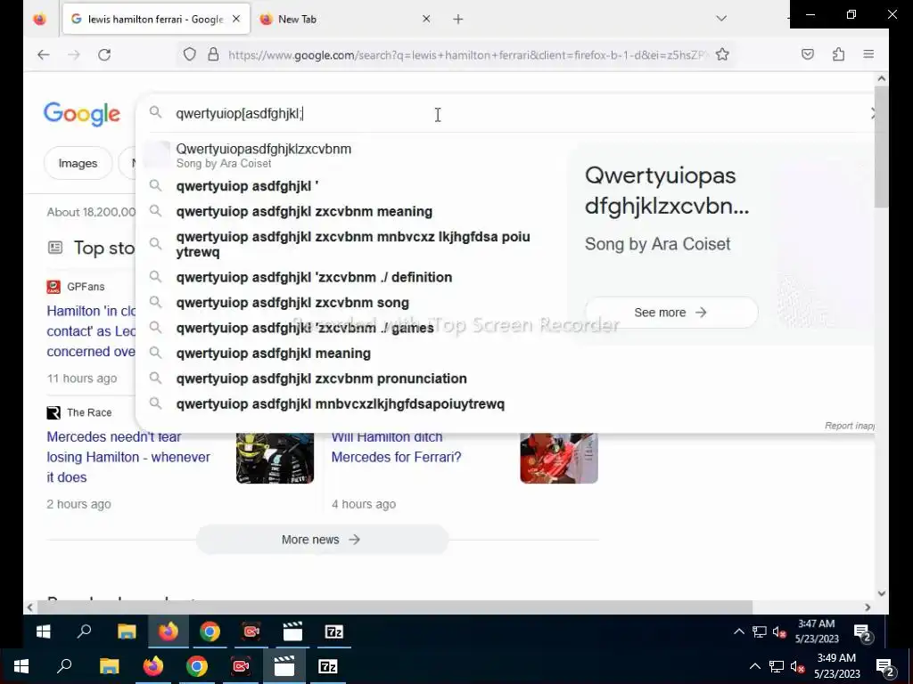
Task: Click the See more button
Action: (671, 313)
